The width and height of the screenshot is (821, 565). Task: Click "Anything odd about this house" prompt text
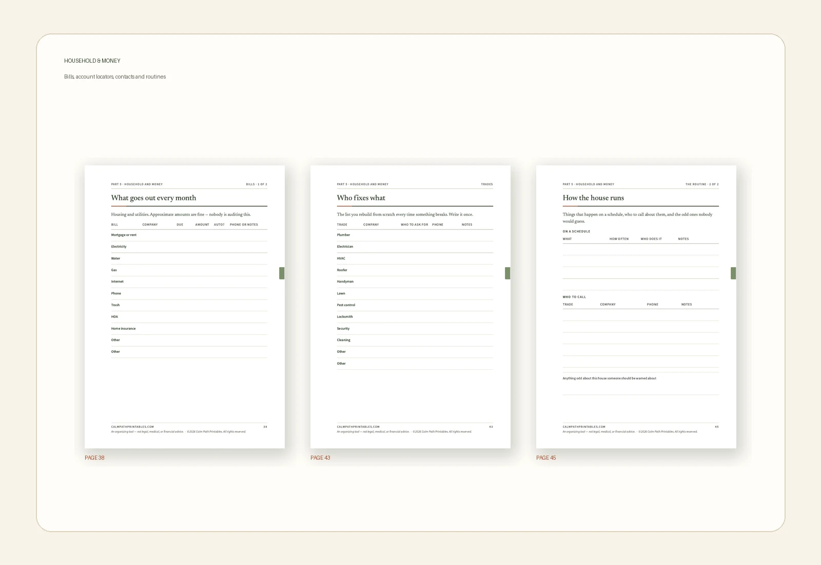[609, 378]
